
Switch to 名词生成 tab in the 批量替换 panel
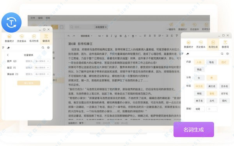pos(34,38)
